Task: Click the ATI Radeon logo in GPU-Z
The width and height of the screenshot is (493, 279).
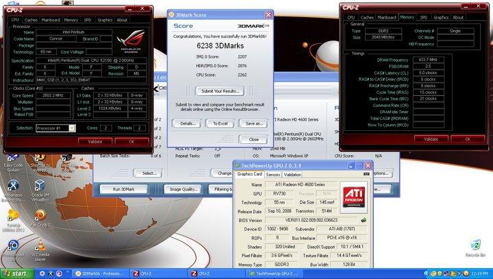Action: tap(354, 197)
